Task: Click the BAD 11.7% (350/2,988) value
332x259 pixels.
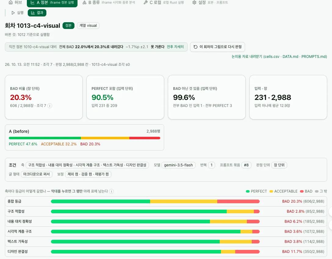Action: 303,252
